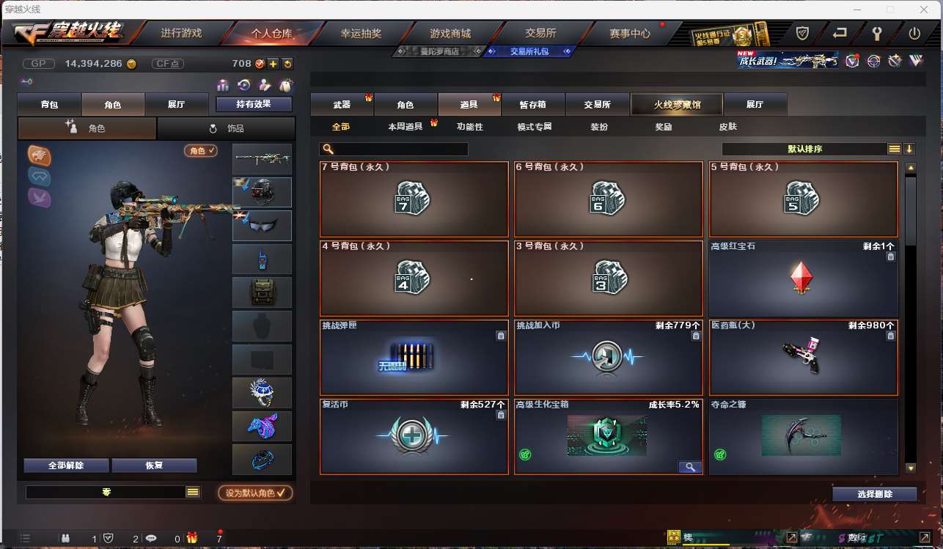
Task: Click the return arrow icon in top bar
Action: (840, 33)
